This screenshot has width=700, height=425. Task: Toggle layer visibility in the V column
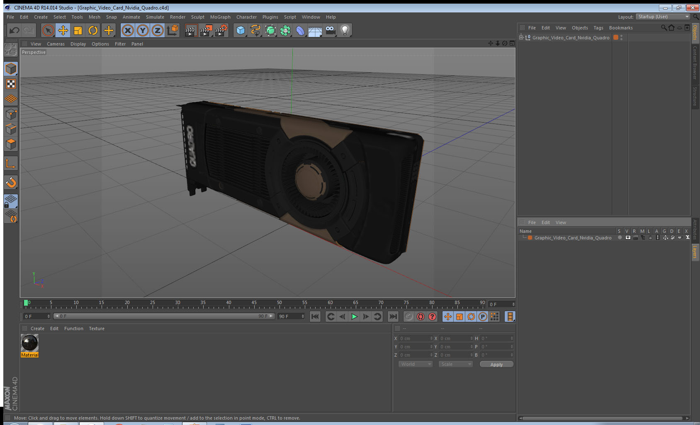[628, 238]
